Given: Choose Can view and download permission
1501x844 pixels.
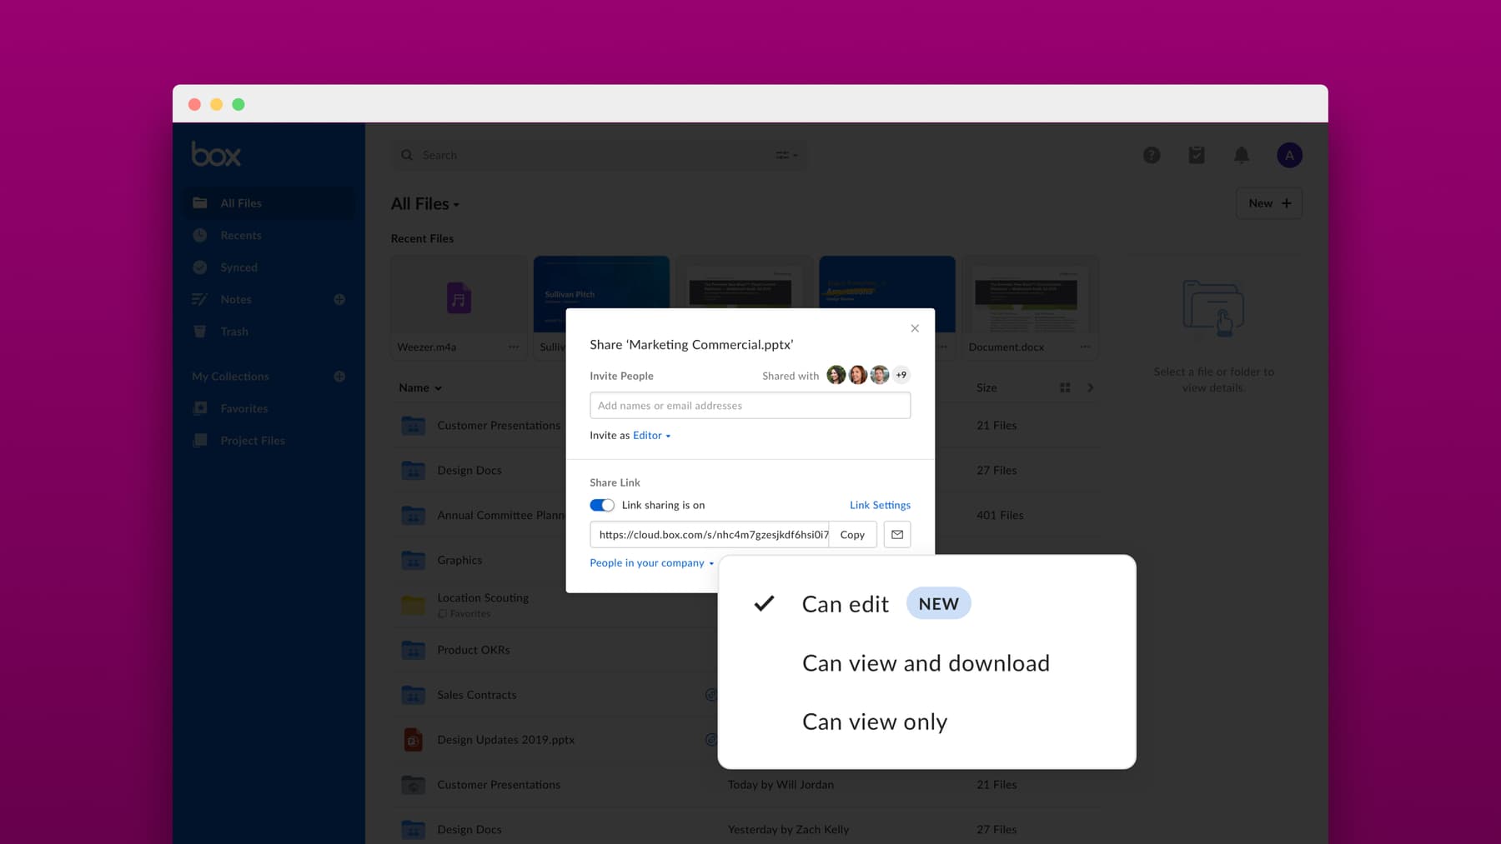Looking at the screenshot, I should pos(926,663).
